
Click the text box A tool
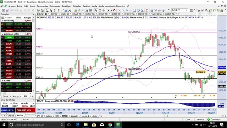[x=109, y=10]
